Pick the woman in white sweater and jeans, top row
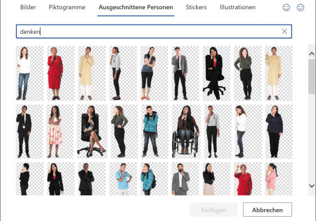 pos(29,73)
